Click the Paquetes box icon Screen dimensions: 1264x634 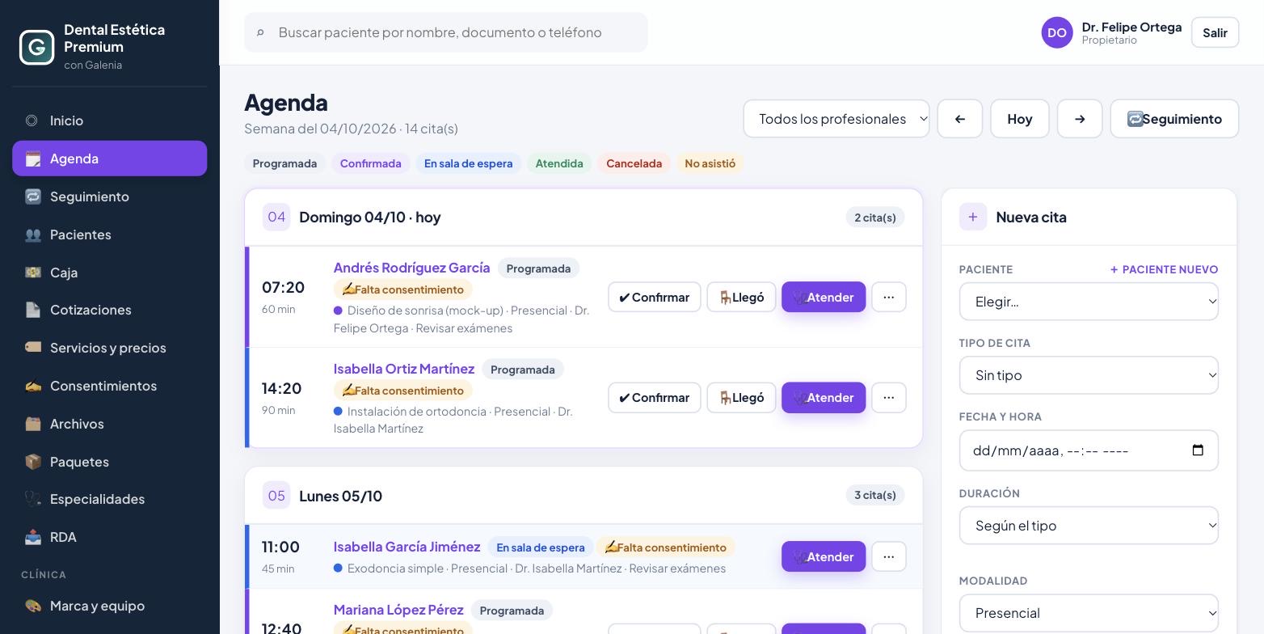tap(32, 462)
